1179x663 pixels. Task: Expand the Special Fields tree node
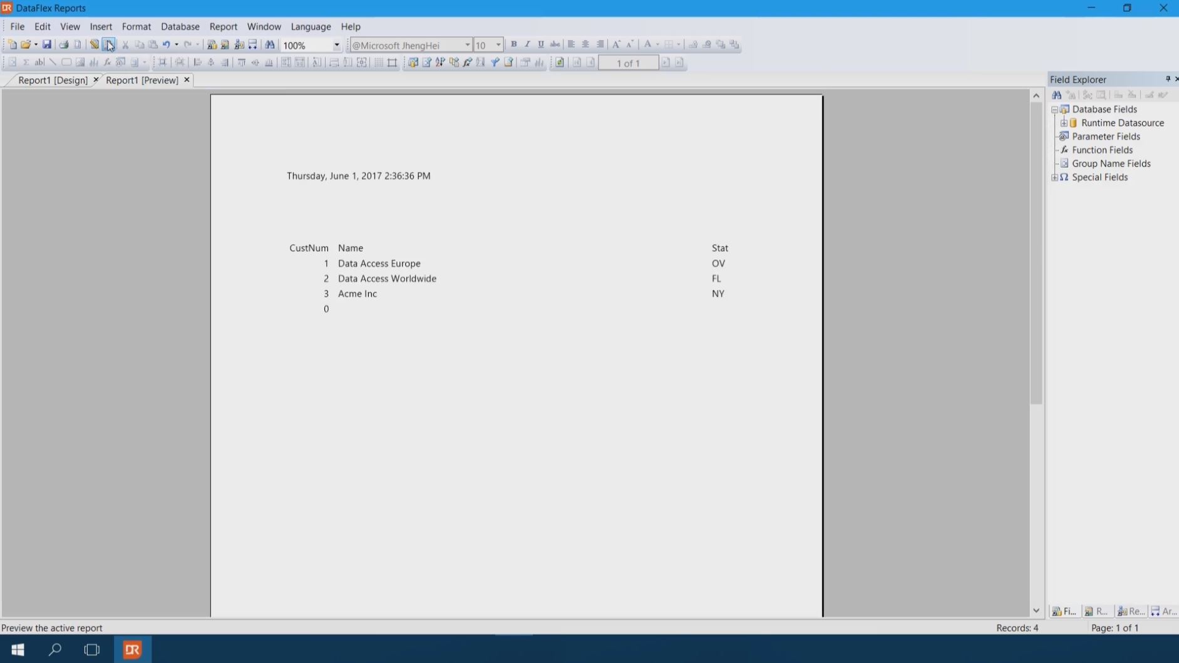(x=1054, y=177)
